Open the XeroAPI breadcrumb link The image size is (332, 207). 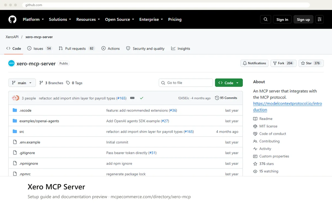pyautogui.click(x=12, y=37)
